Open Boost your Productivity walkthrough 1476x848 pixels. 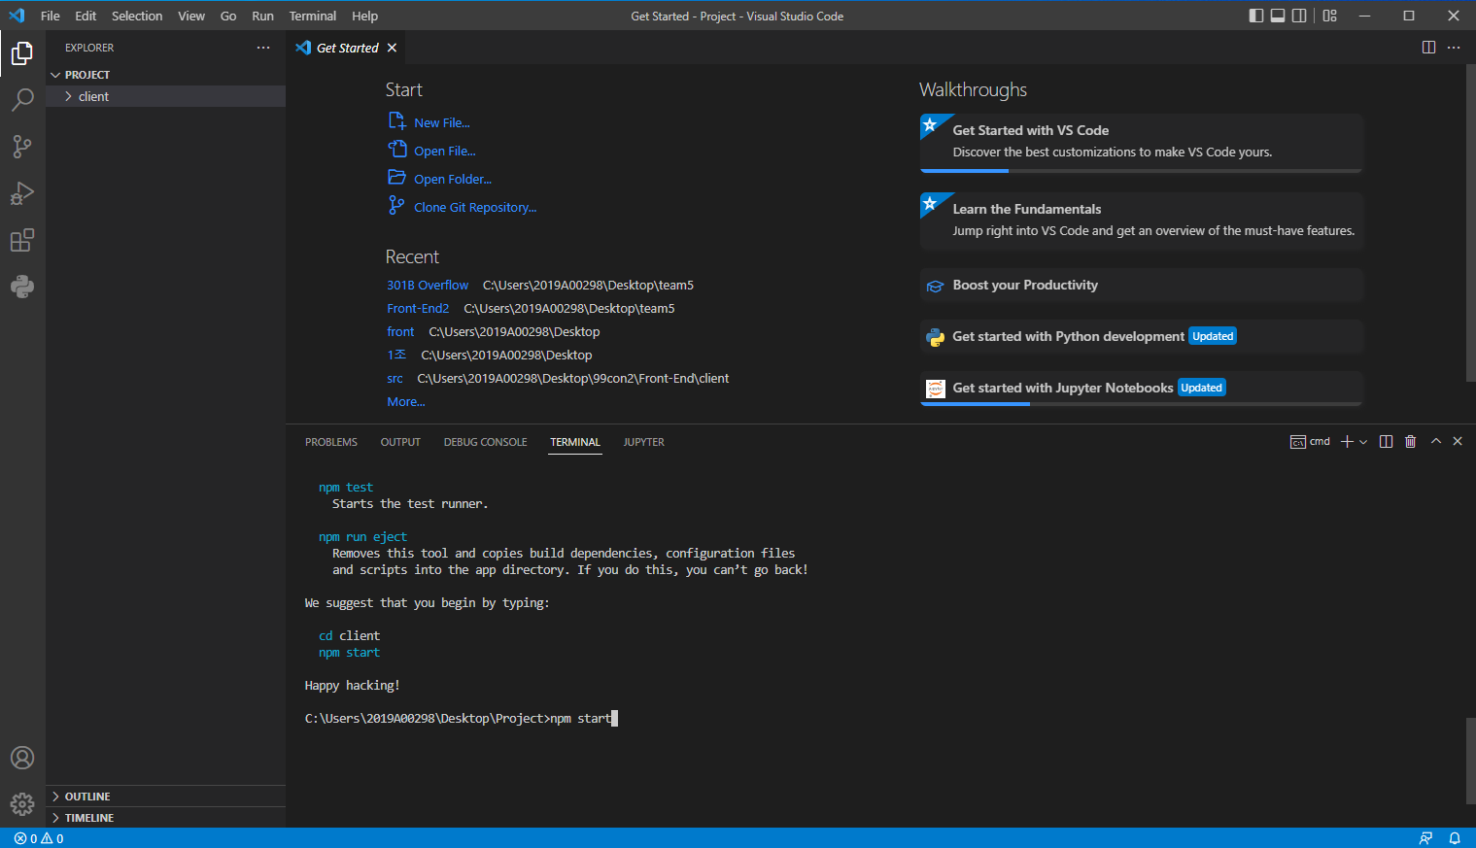[1141, 285]
